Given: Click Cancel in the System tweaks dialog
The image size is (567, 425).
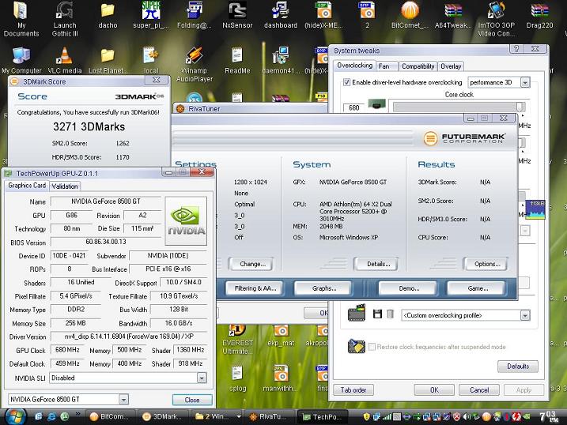Looking at the screenshot, I should click(479, 390).
